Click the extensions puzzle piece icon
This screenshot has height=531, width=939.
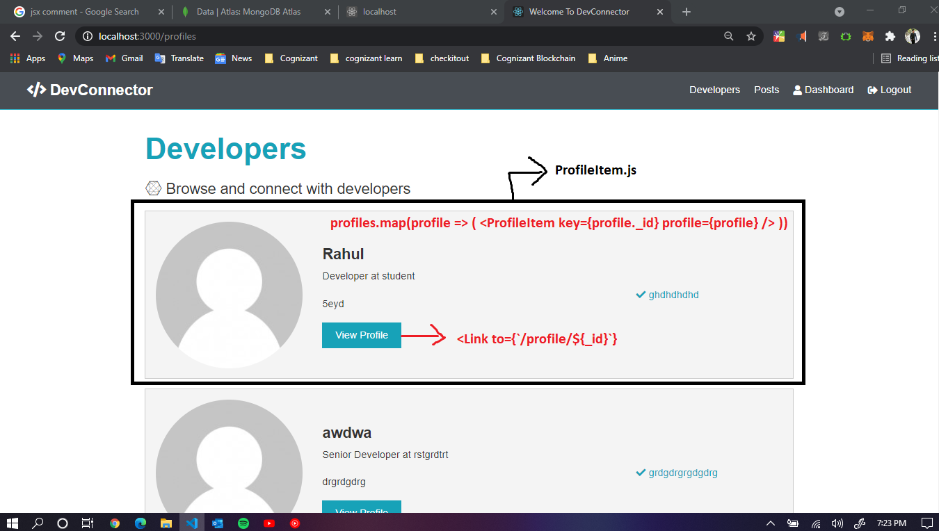point(890,36)
